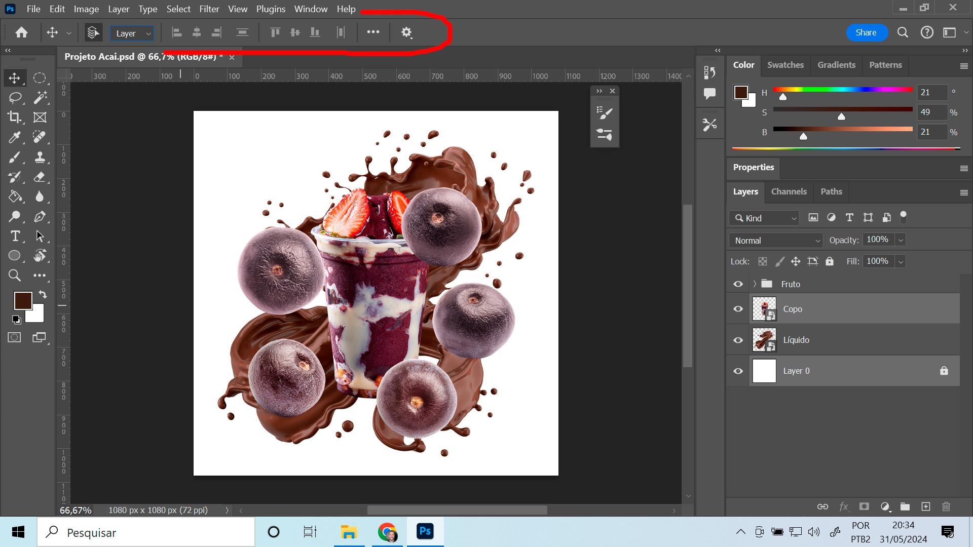Toggle visibility of Layer 0
This screenshot has height=547, width=973.
(738, 371)
